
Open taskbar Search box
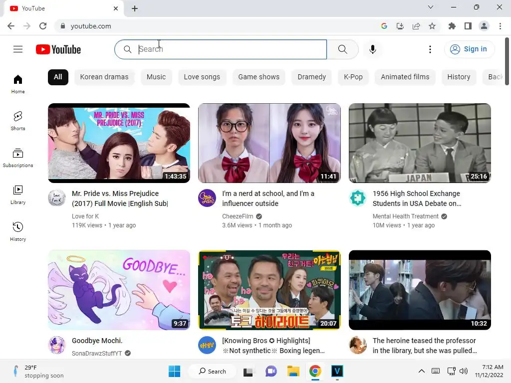213,371
